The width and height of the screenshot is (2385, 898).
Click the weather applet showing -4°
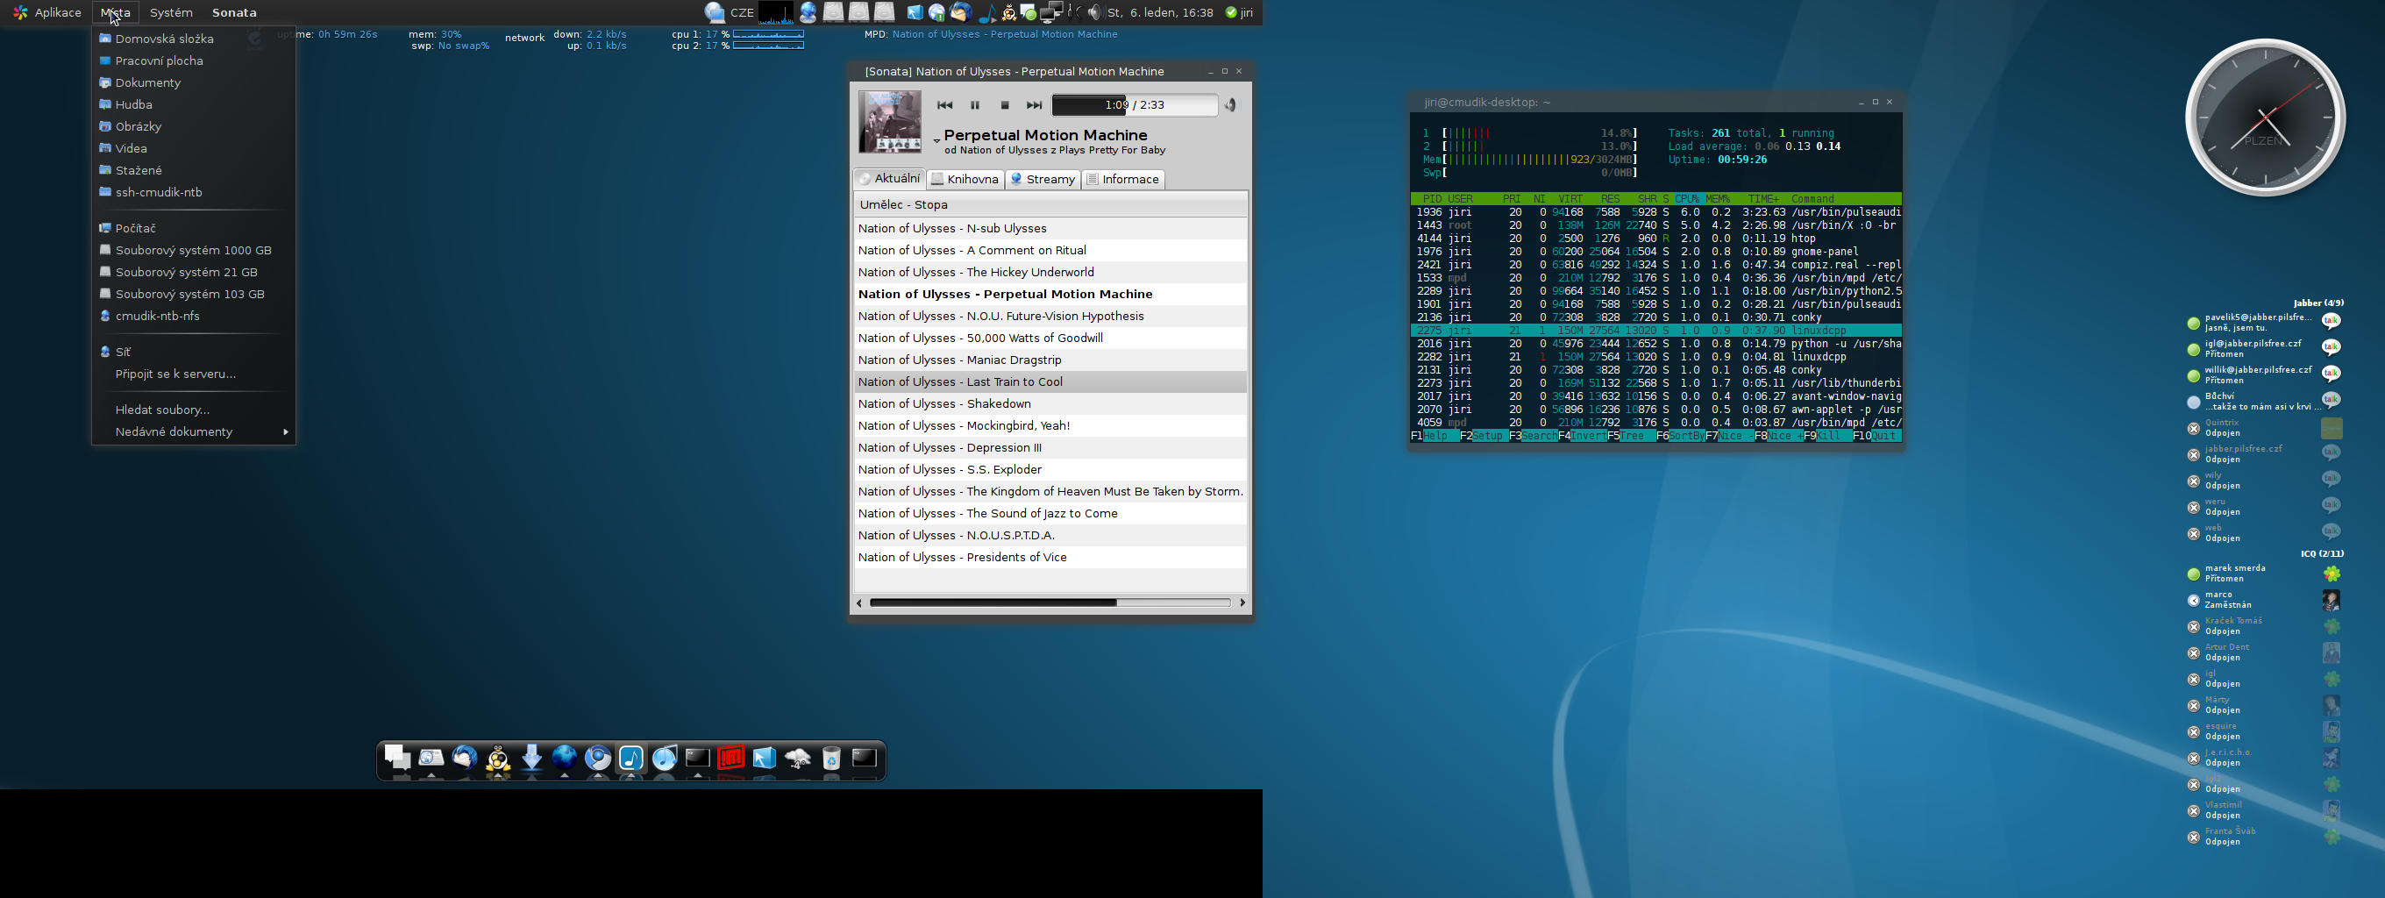[798, 759]
